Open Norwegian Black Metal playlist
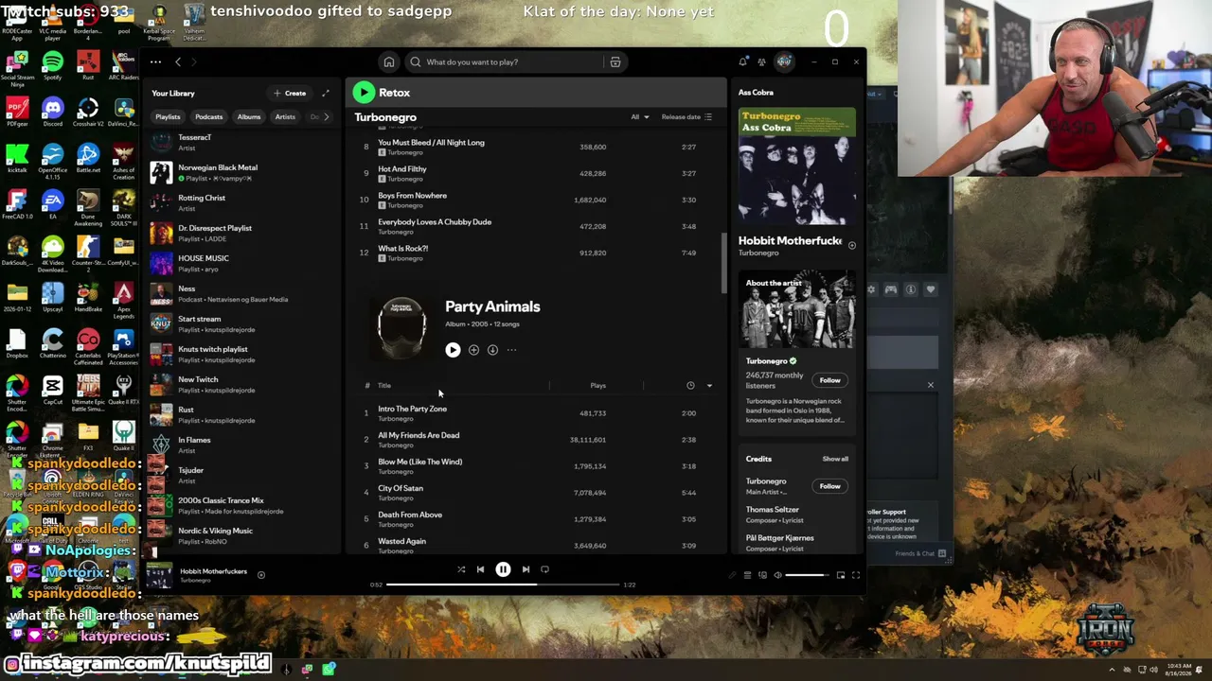 [x=241, y=172]
